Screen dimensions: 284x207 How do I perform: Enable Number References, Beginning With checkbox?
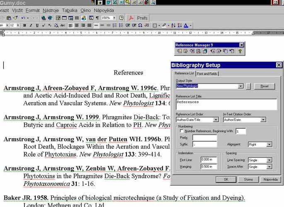point(182,131)
